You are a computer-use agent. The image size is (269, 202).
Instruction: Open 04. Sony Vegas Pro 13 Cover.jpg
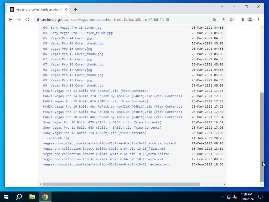tap(72, 28)
